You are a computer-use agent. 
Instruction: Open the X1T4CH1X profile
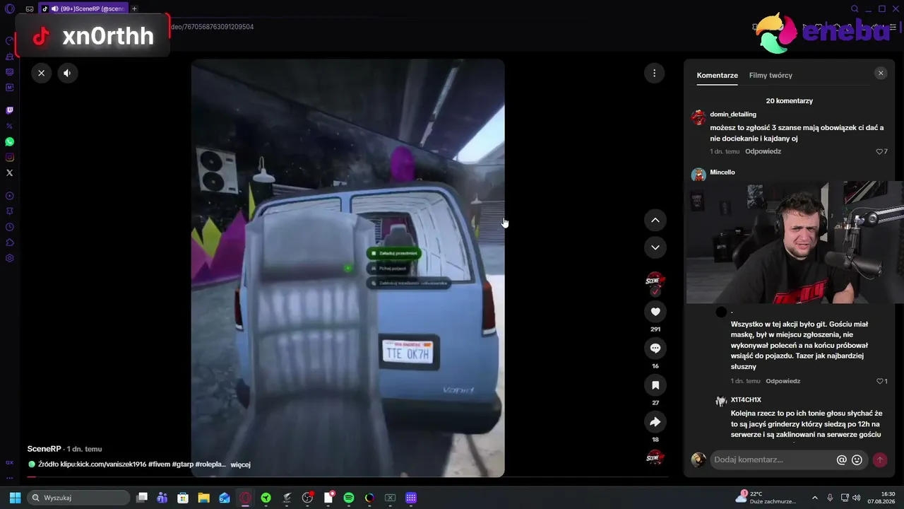(746, 400)
